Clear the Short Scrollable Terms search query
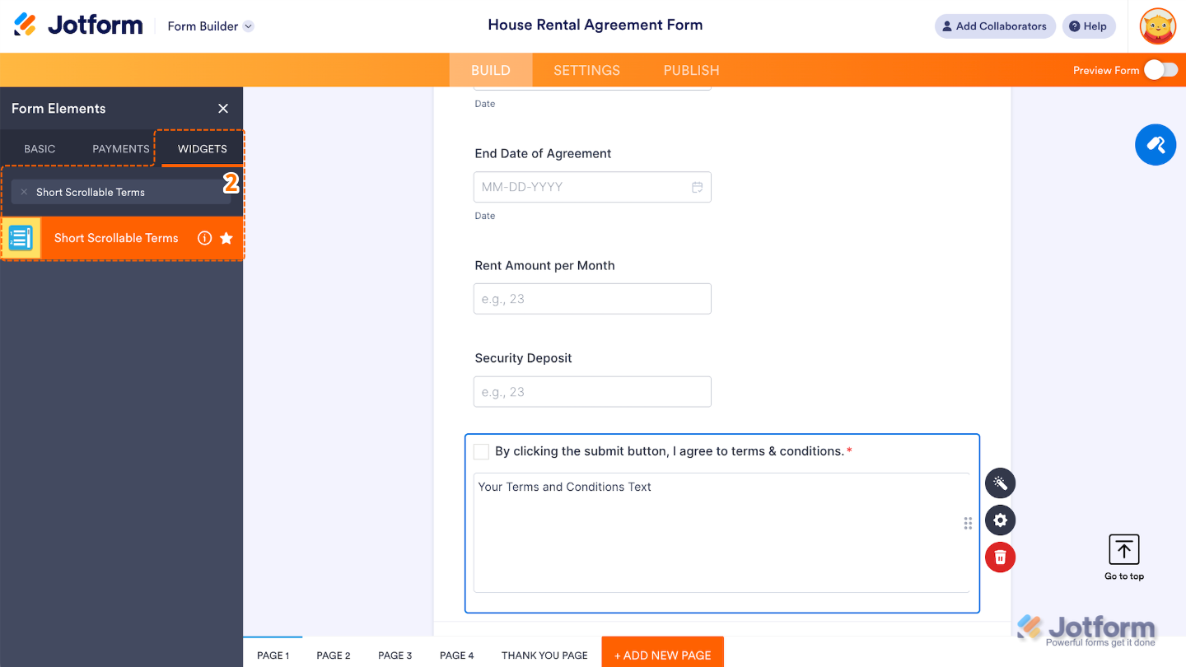Screen dimensions: 1186x667 coord(25,191)
